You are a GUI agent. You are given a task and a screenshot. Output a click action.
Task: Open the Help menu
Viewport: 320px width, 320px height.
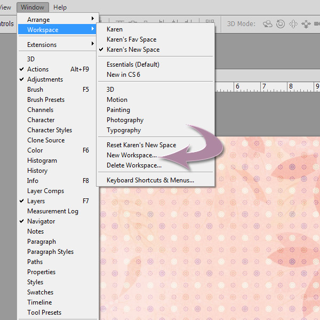coord(60,7)
